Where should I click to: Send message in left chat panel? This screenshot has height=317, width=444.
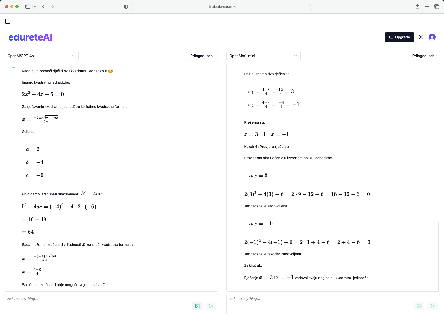click(211, 306)
